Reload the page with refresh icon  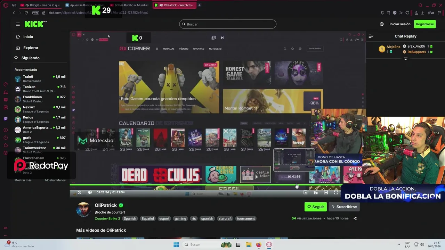(x=26, y=13)
